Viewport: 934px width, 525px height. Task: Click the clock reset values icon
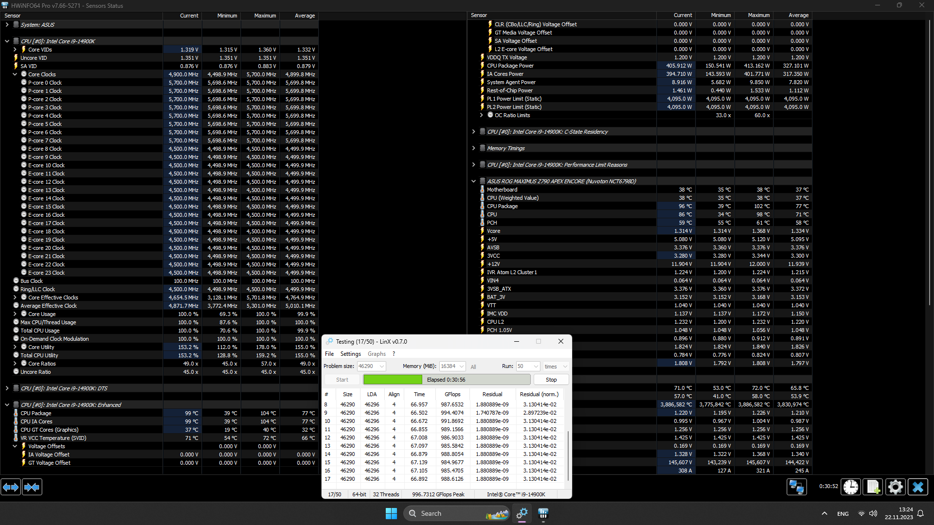coord(850,487)
